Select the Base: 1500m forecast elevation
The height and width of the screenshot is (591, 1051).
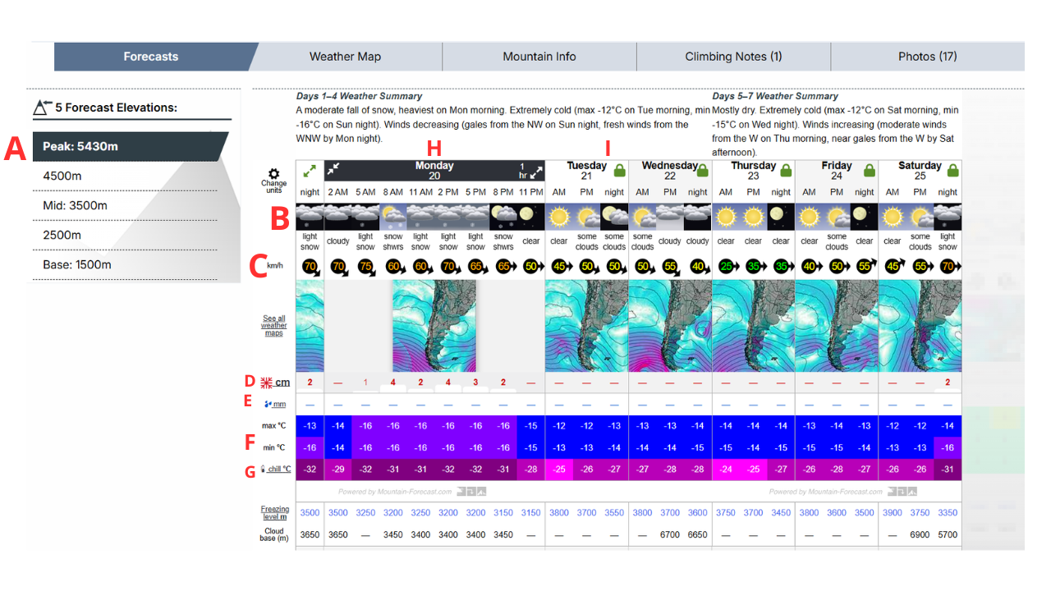click(125, 265)
